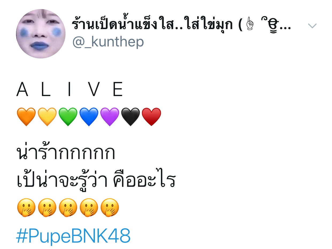Open the #PupeBNK48 hashtag

(x=73, y=236)
